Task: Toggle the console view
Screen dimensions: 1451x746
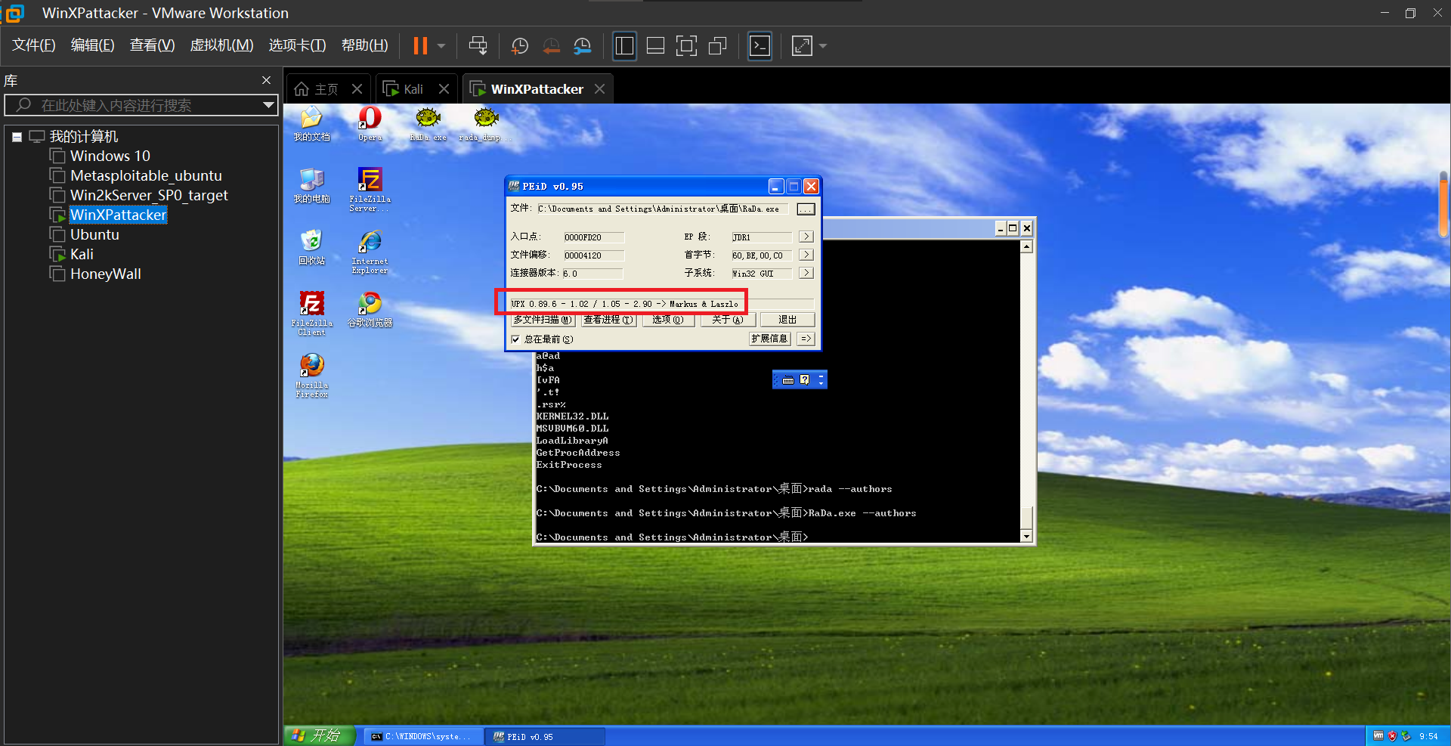Action: [x=760, y=46]
